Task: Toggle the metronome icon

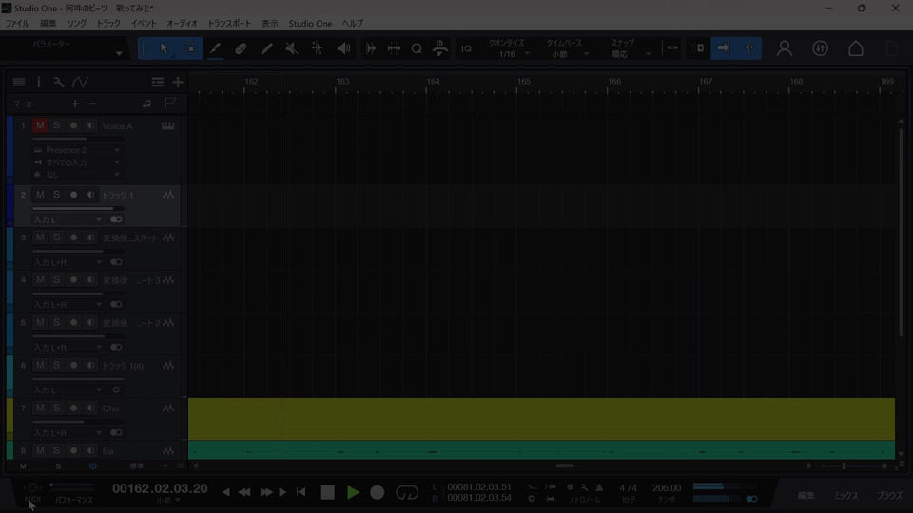Action: pyautogui.click(x=599, y=487)
